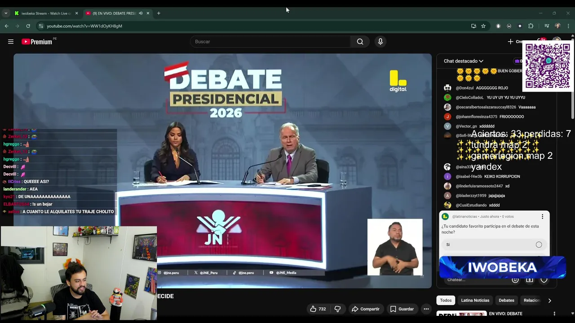Click @CieloColladoL's chat avatar
Screen dimensions: 575x323
coord(447,97)
